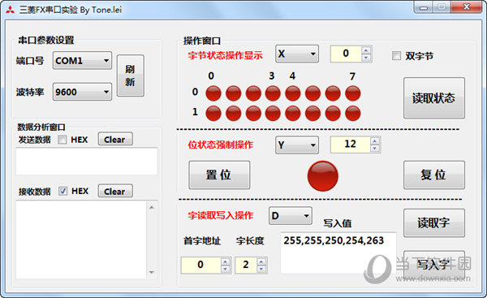The height and width of the screenshot is (298, 487).
Task: Click the receive data scrollbar down arrow
Action: pyautogui.click(x=152, y=273)
